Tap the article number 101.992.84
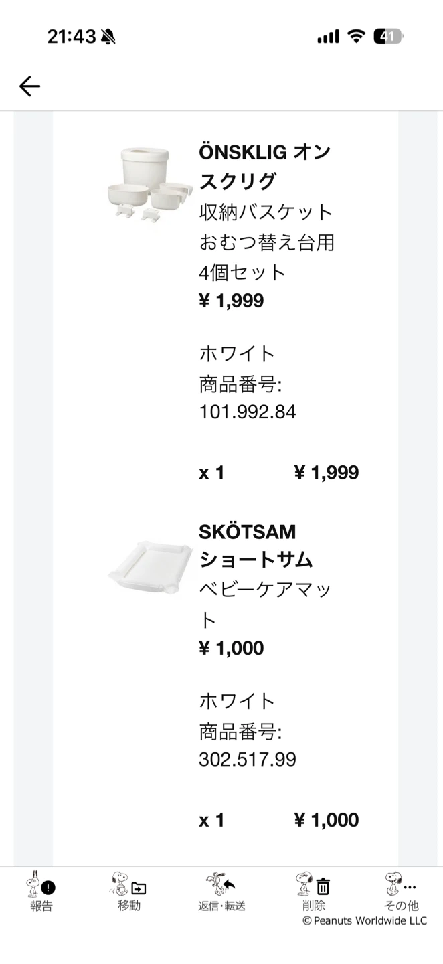The height and width of the screenshot is (964, 443). click(x=248, y=412)
